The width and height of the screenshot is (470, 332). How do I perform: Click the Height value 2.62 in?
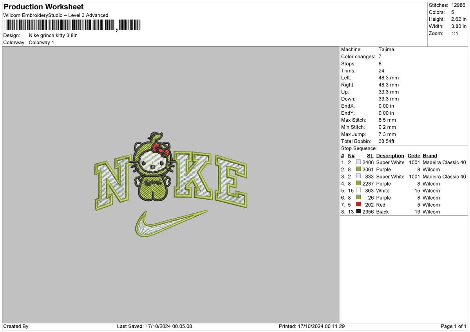459,19
